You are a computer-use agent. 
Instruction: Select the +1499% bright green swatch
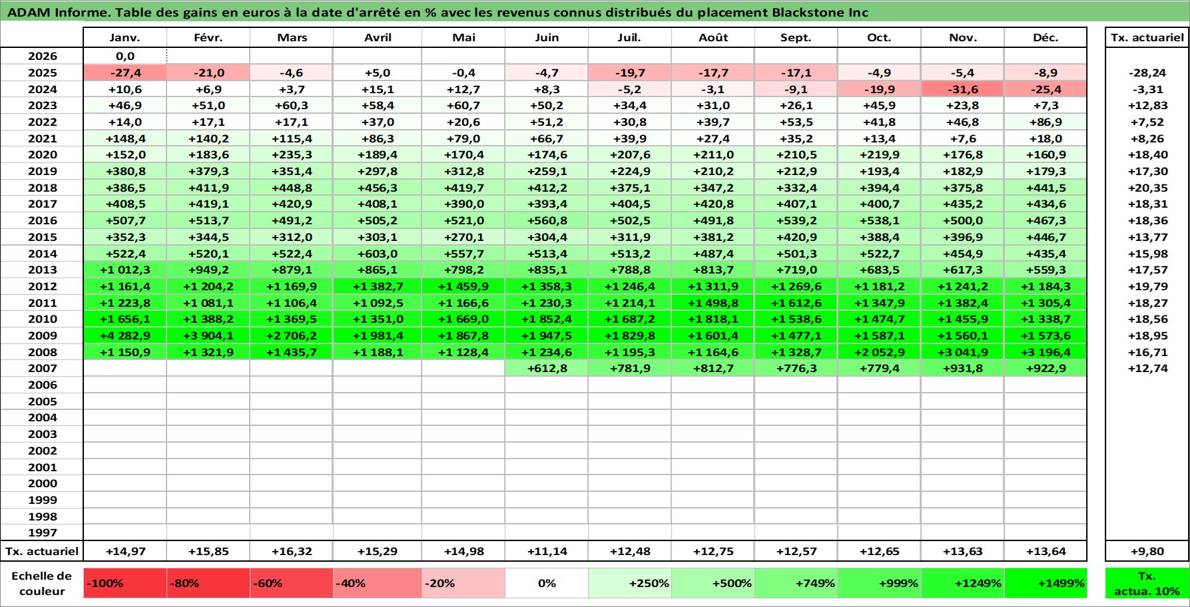[x=1045, y=584]
